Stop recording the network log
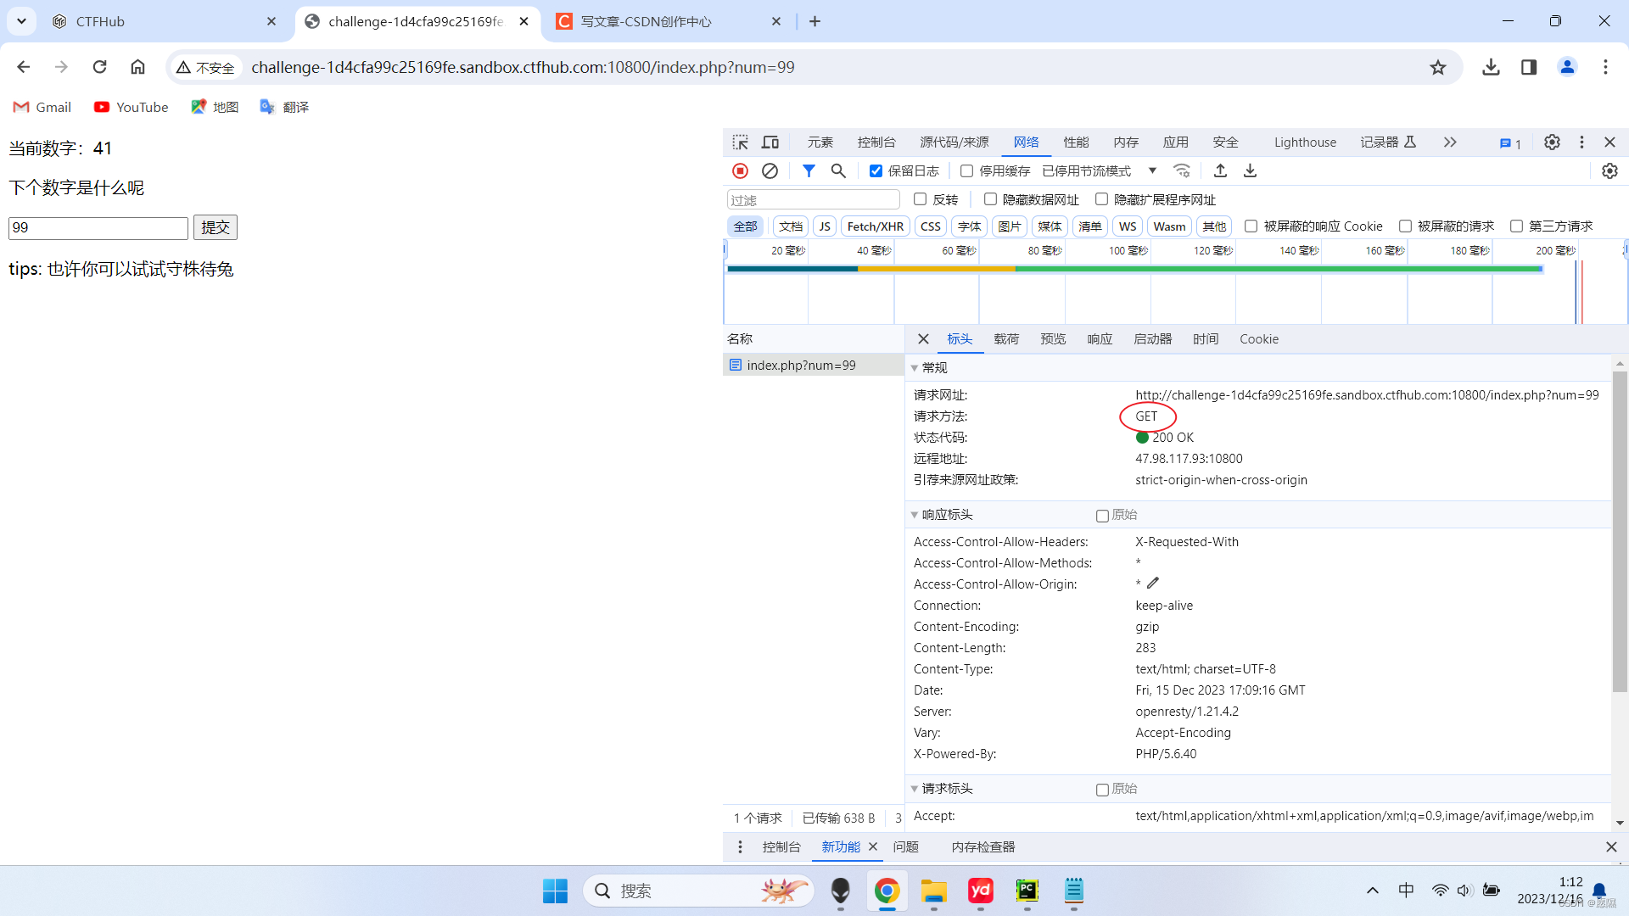 pyautogui.click(x=739, y=170)
